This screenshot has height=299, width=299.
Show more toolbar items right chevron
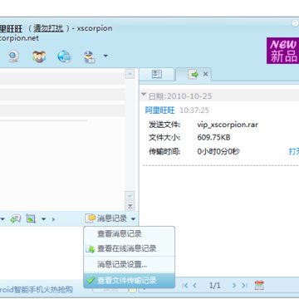(53, 219)
